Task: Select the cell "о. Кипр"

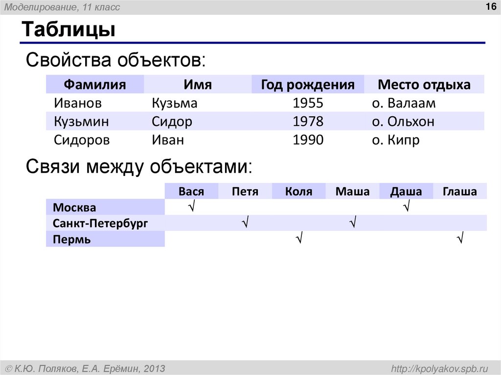Action: [x=395, y=140]
